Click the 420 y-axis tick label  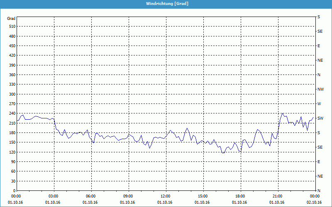coord(12,55)
